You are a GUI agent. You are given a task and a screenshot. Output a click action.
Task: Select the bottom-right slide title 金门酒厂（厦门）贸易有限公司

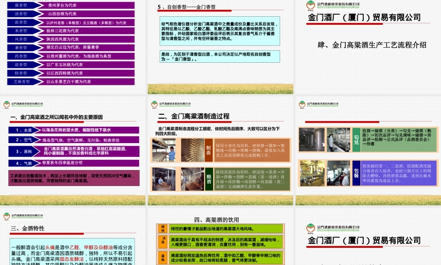coord(364,240)
